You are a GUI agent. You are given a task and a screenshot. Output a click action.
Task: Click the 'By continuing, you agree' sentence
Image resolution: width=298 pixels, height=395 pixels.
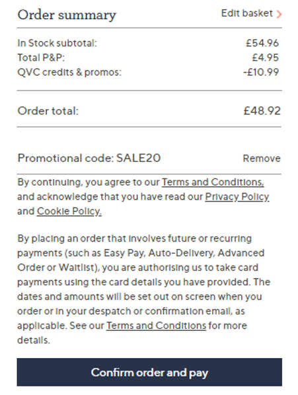point(143,197)
